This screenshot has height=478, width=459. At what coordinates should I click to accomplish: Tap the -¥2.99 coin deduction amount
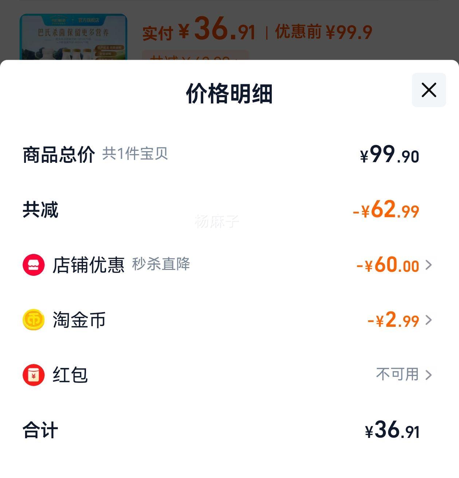click(393, 320)
